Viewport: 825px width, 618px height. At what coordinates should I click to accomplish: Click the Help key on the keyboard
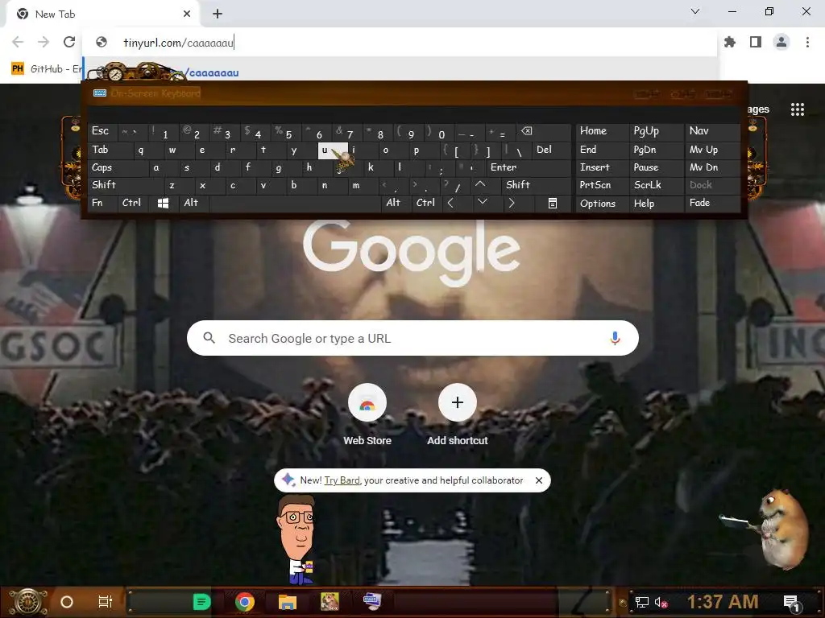656,204
